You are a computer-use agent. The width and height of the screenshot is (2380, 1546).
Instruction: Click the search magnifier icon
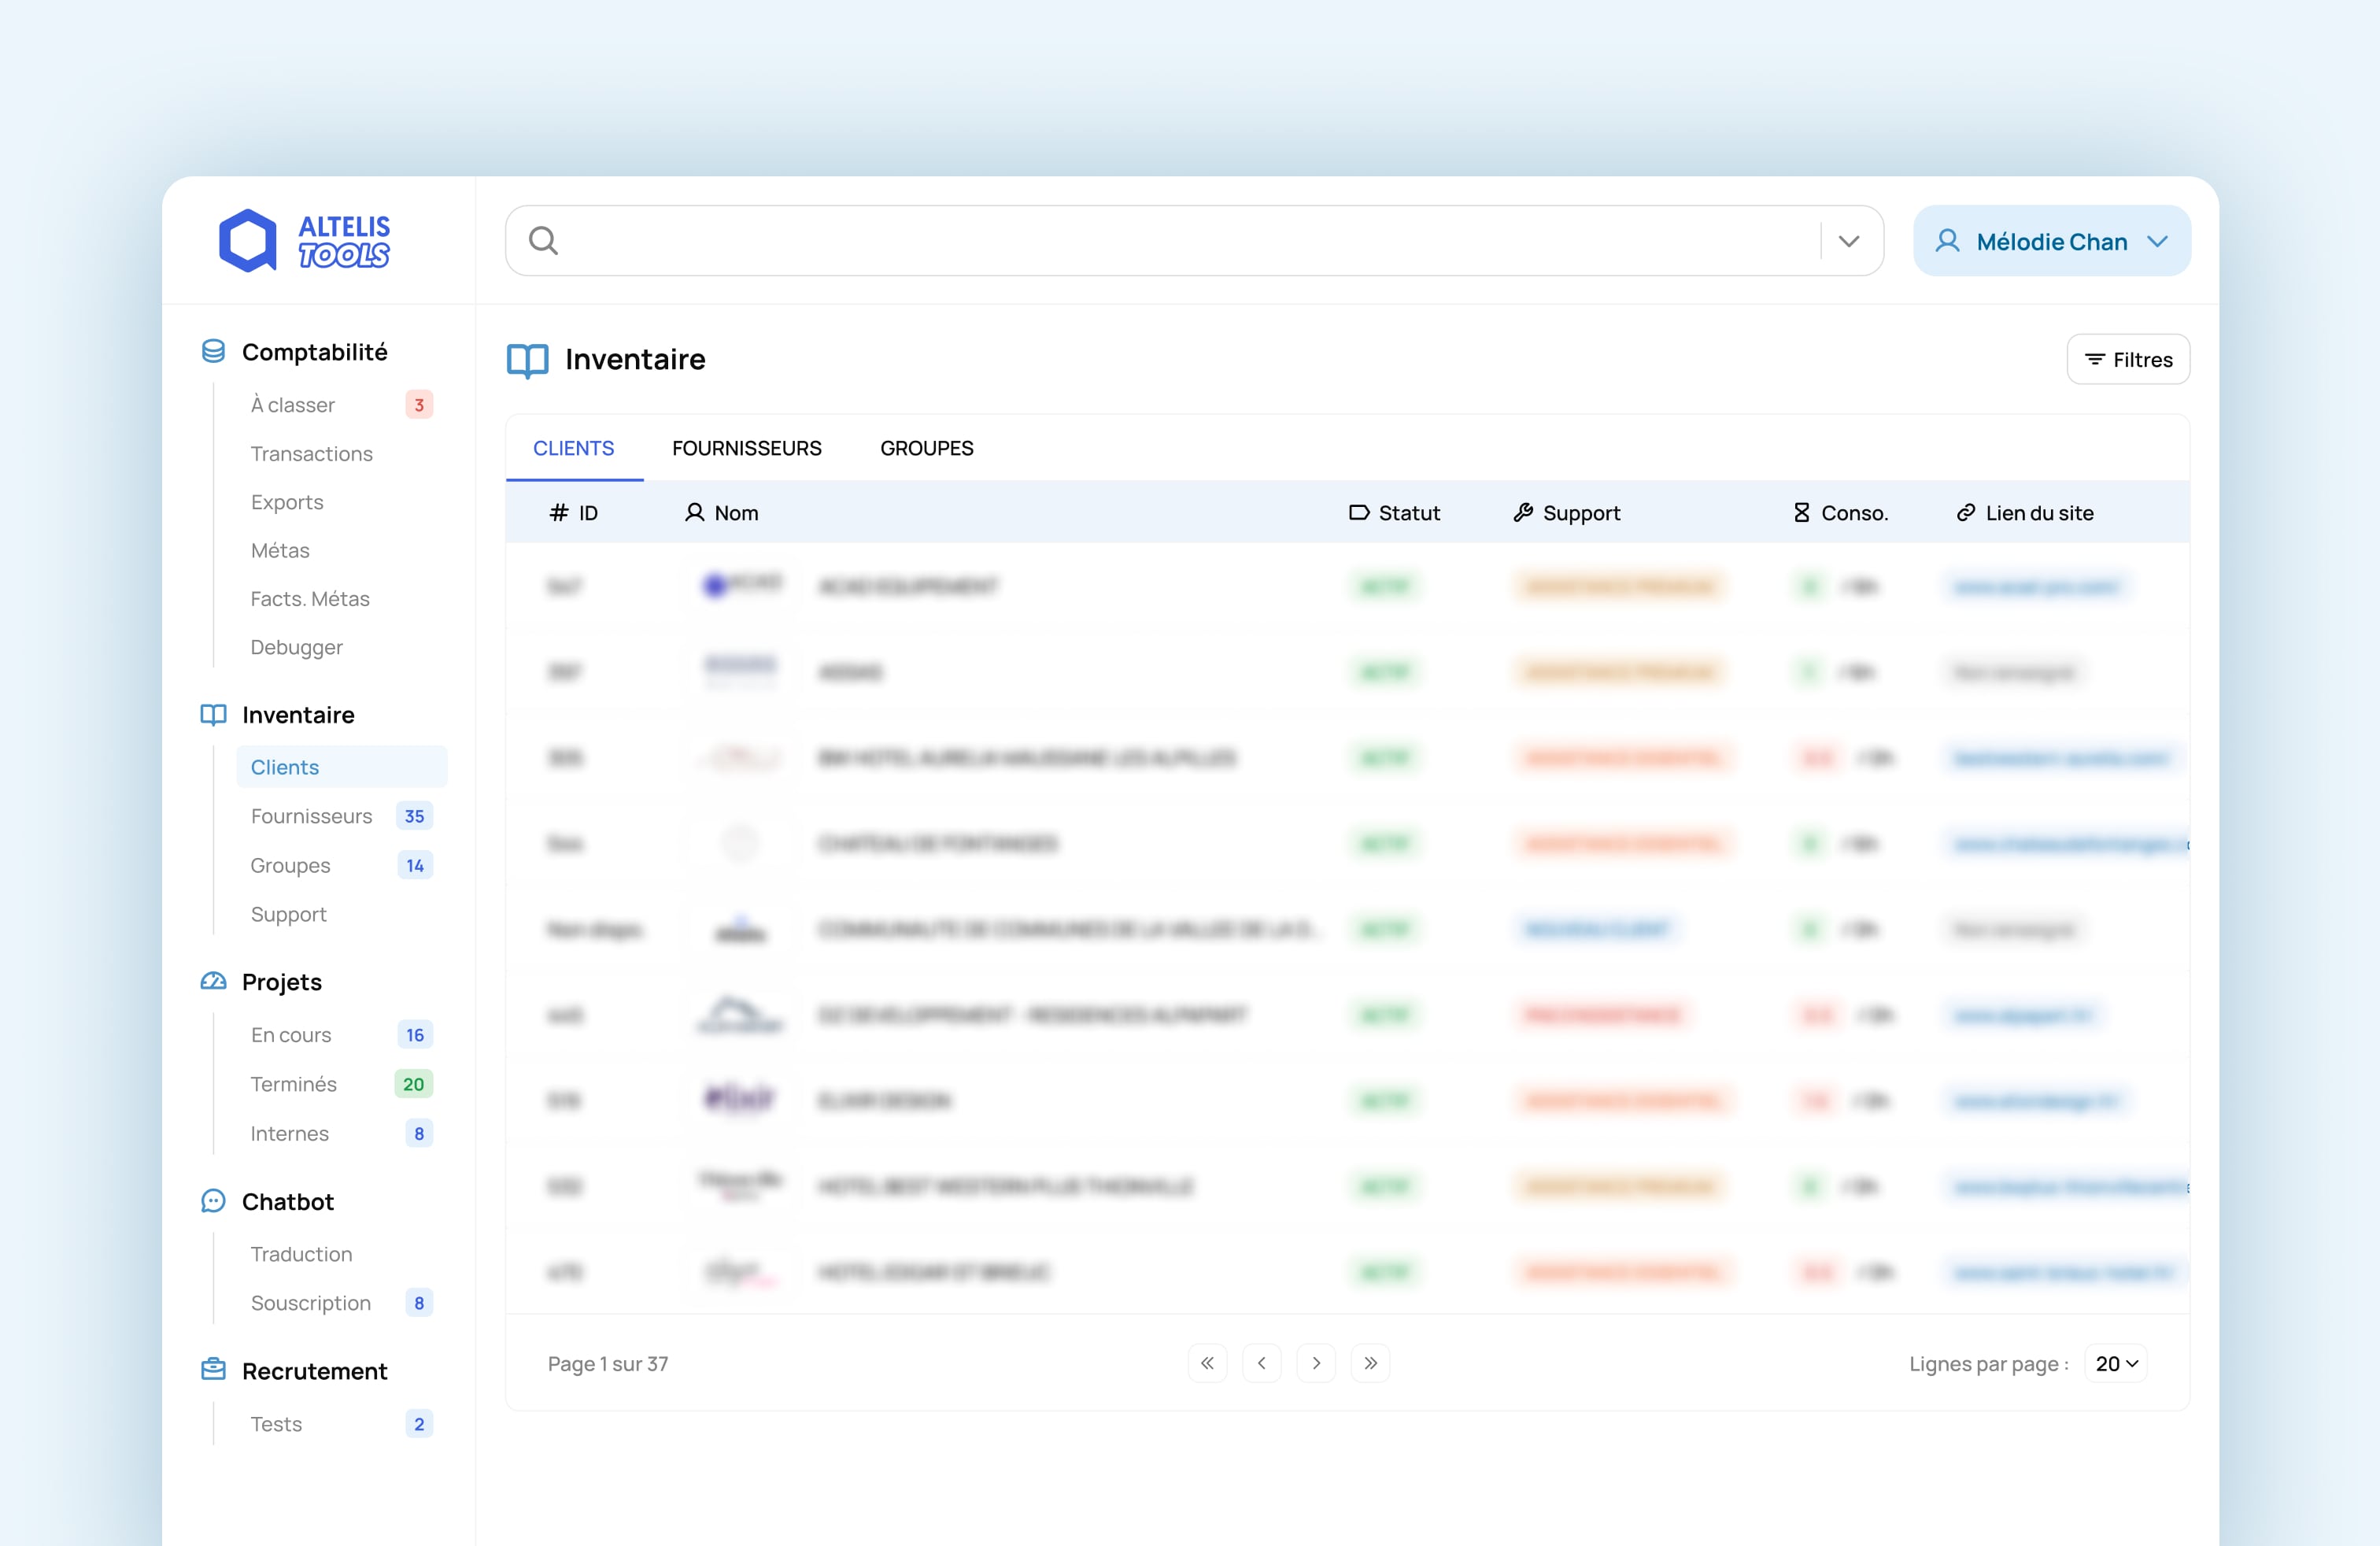[543, 240]
